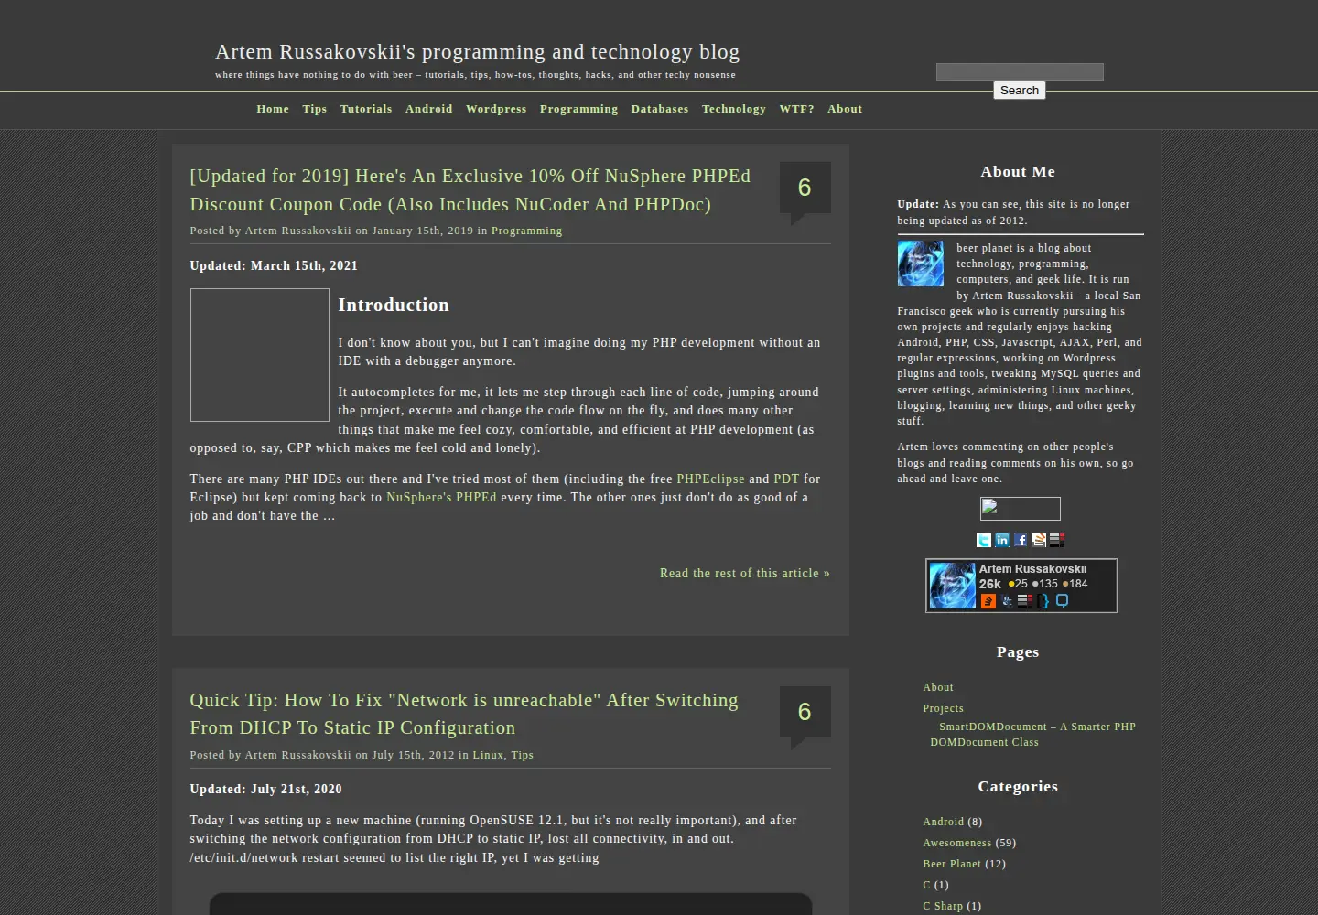Viewport: 1318px width, 915px height.
Task: Open the Android category in sidebar
Action: [944, 822]
